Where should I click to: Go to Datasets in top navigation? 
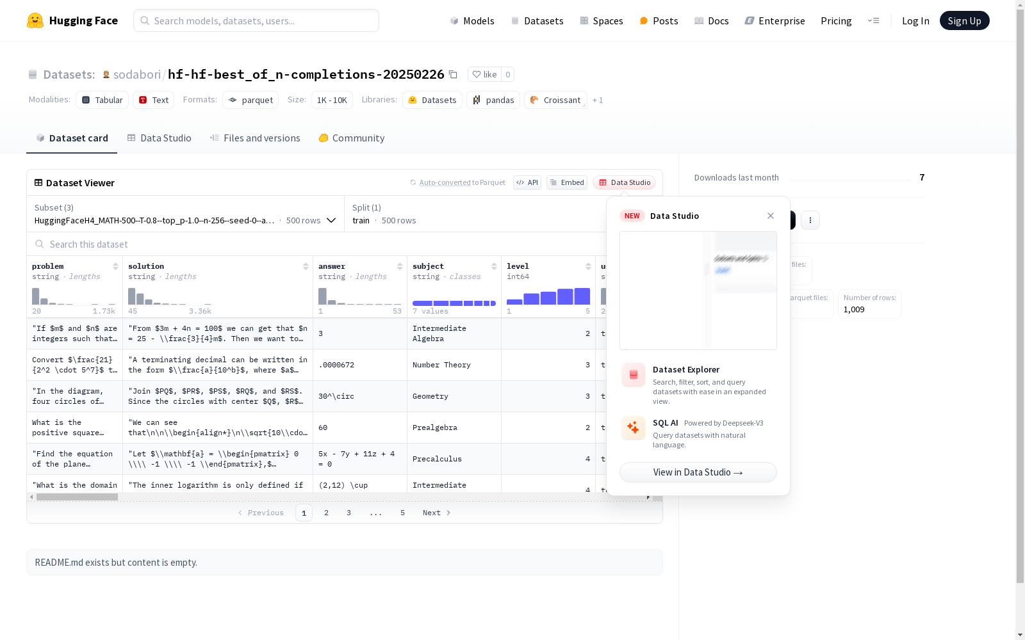pyautogui.click(x=537, y=20)
